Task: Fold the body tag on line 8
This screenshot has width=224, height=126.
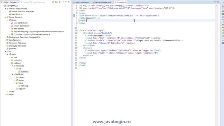Action: (x=77, y=23)
